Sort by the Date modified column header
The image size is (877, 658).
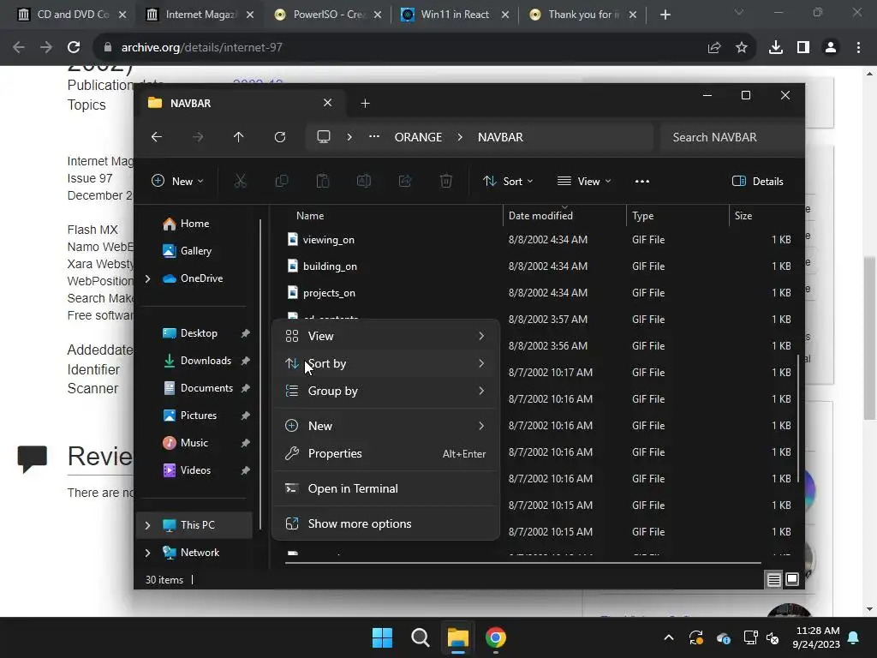[x=540, y=216]
